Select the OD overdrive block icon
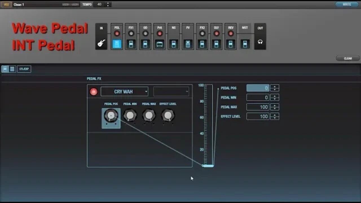Image resolution: width=361 pixels, height=203 pixels. click(x=145, y=44)
